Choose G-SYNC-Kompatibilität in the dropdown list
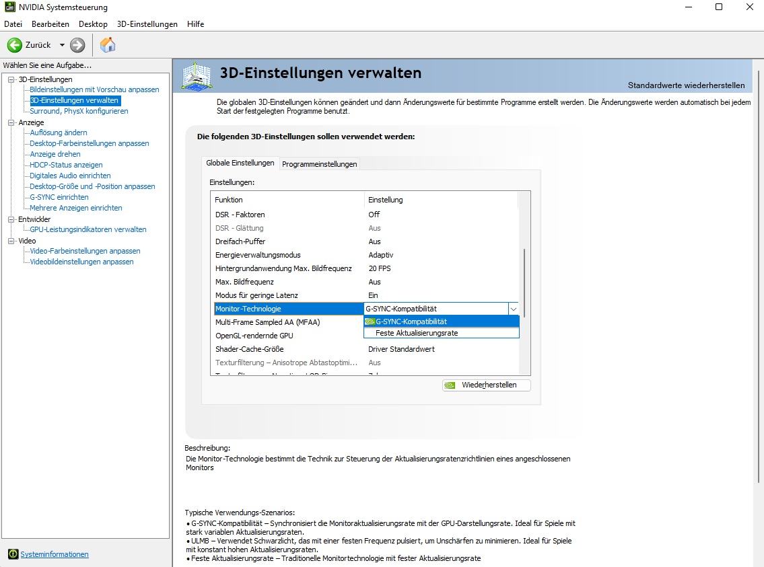The image size is (764, 567). (x=442, y=322)
